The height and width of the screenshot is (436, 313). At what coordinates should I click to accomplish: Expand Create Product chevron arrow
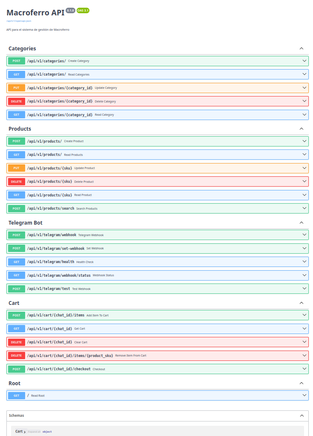(x=304, y=141)
